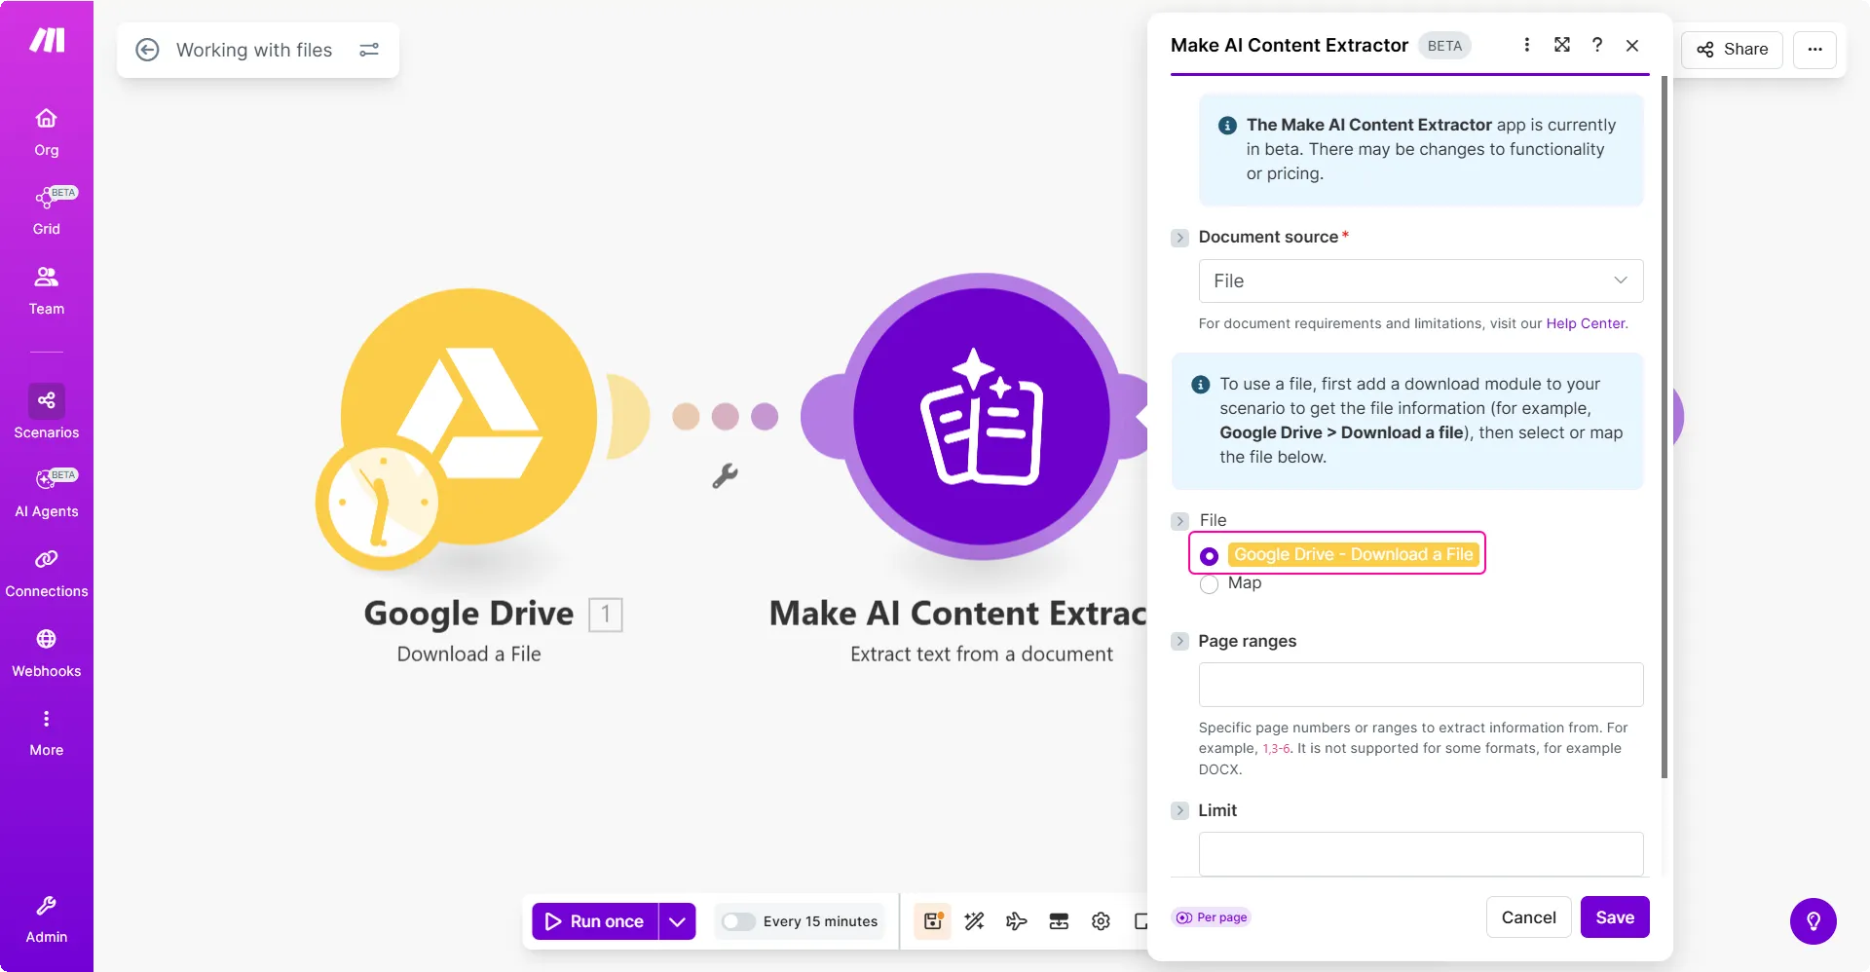The height and width of the screenshot is (972, 1870).
Task: Open the help lightbulb button
Action: click(1814, 921)
